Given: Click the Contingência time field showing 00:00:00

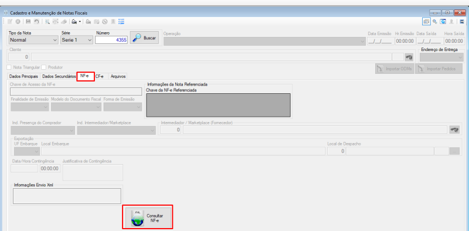Looking at the screenshot, I should tap(50, 168).
